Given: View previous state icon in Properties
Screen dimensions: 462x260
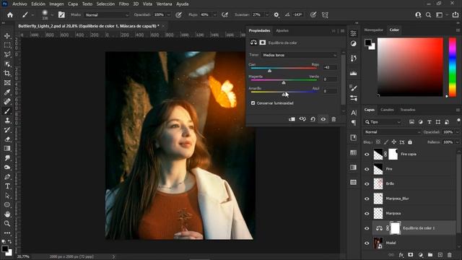Looking at the screenshot, I should pos(302,119).
